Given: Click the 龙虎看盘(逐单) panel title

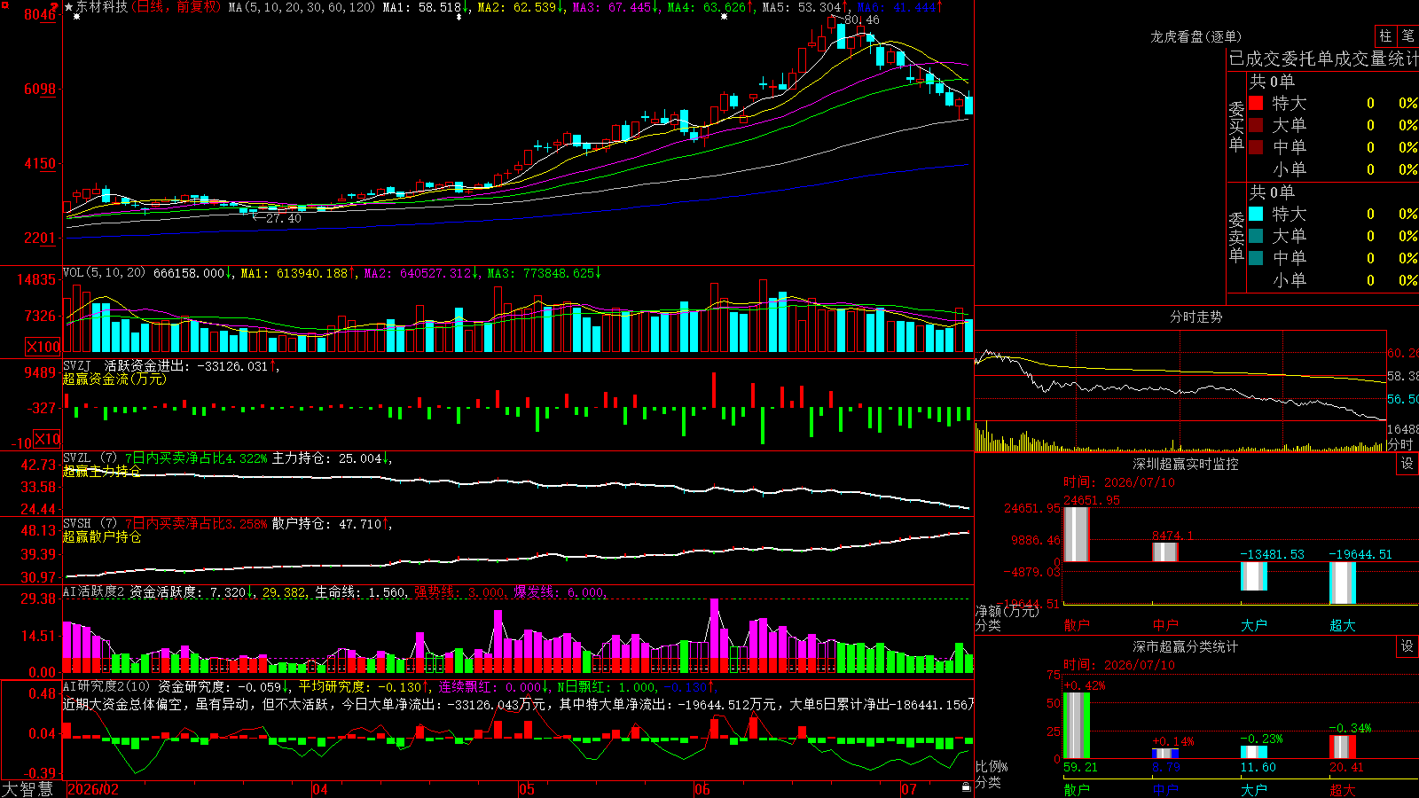Looking at the screenshot, I should click(x=1196, y=36).
